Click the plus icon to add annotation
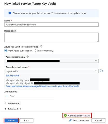 click(7, 96)
